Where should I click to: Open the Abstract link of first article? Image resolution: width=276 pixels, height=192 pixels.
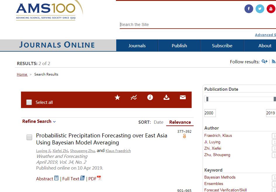[x=45, y=179]
